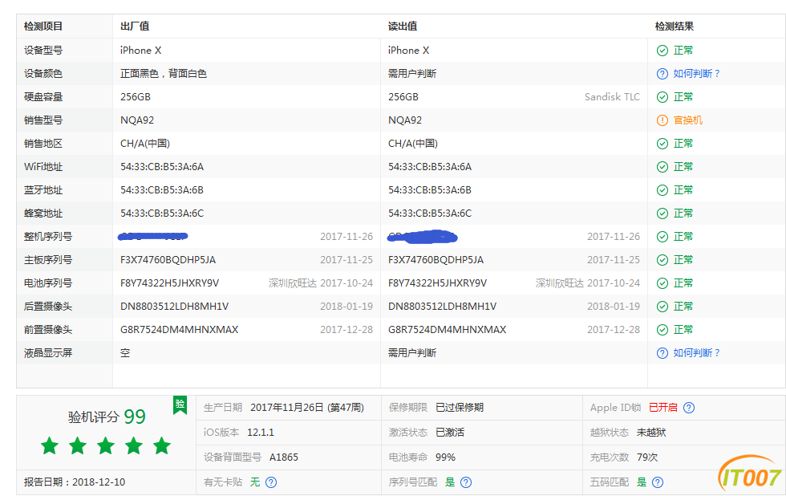This screenshot has height=496, width=786.
Task: Click the 出厂值 column header
Action: (x=135, y=26)
